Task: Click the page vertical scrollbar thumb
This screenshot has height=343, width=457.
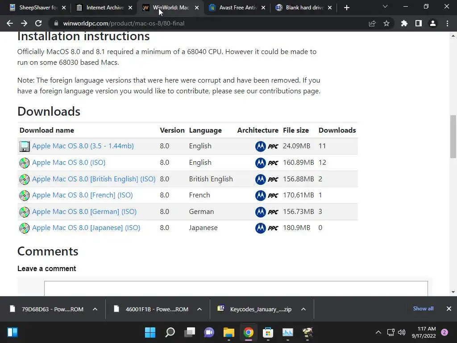Action: (453, 137)
